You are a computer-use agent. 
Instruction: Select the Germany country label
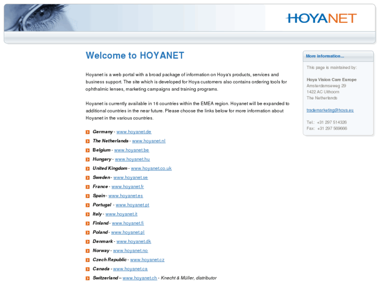tap(103, 132)
